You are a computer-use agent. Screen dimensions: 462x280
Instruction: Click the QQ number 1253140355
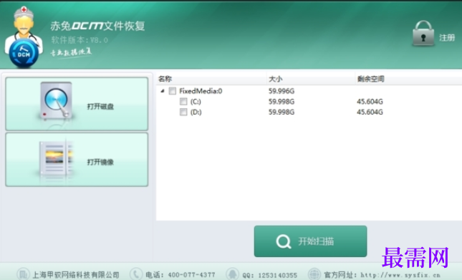pyautogui.click(x=277, y=275)
